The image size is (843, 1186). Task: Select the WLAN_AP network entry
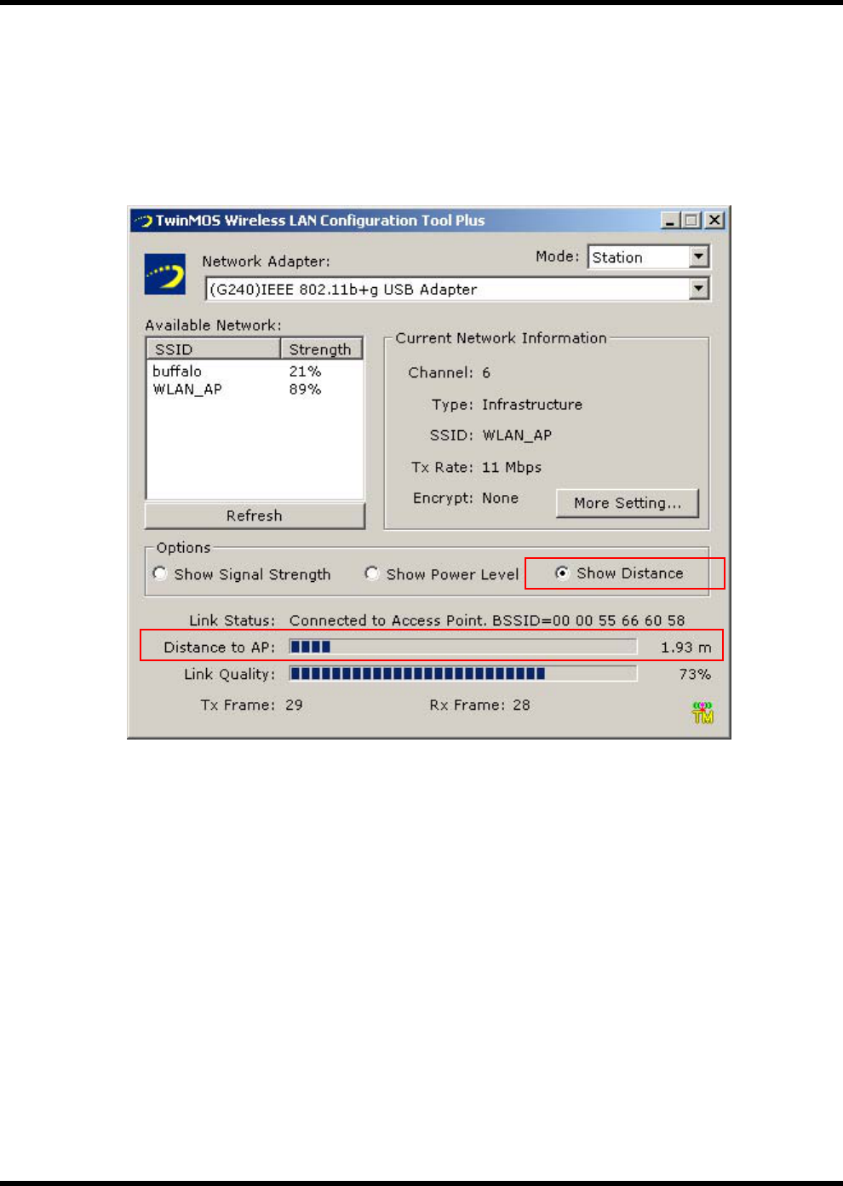tap(187, 389)
